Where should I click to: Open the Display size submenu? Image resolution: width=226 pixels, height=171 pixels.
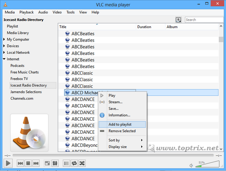(122, 147)
